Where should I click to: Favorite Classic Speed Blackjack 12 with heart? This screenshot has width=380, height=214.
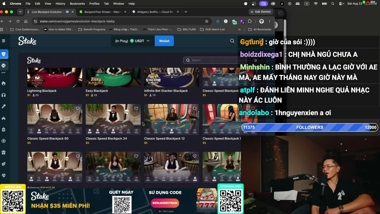click(x=195, y=108)
